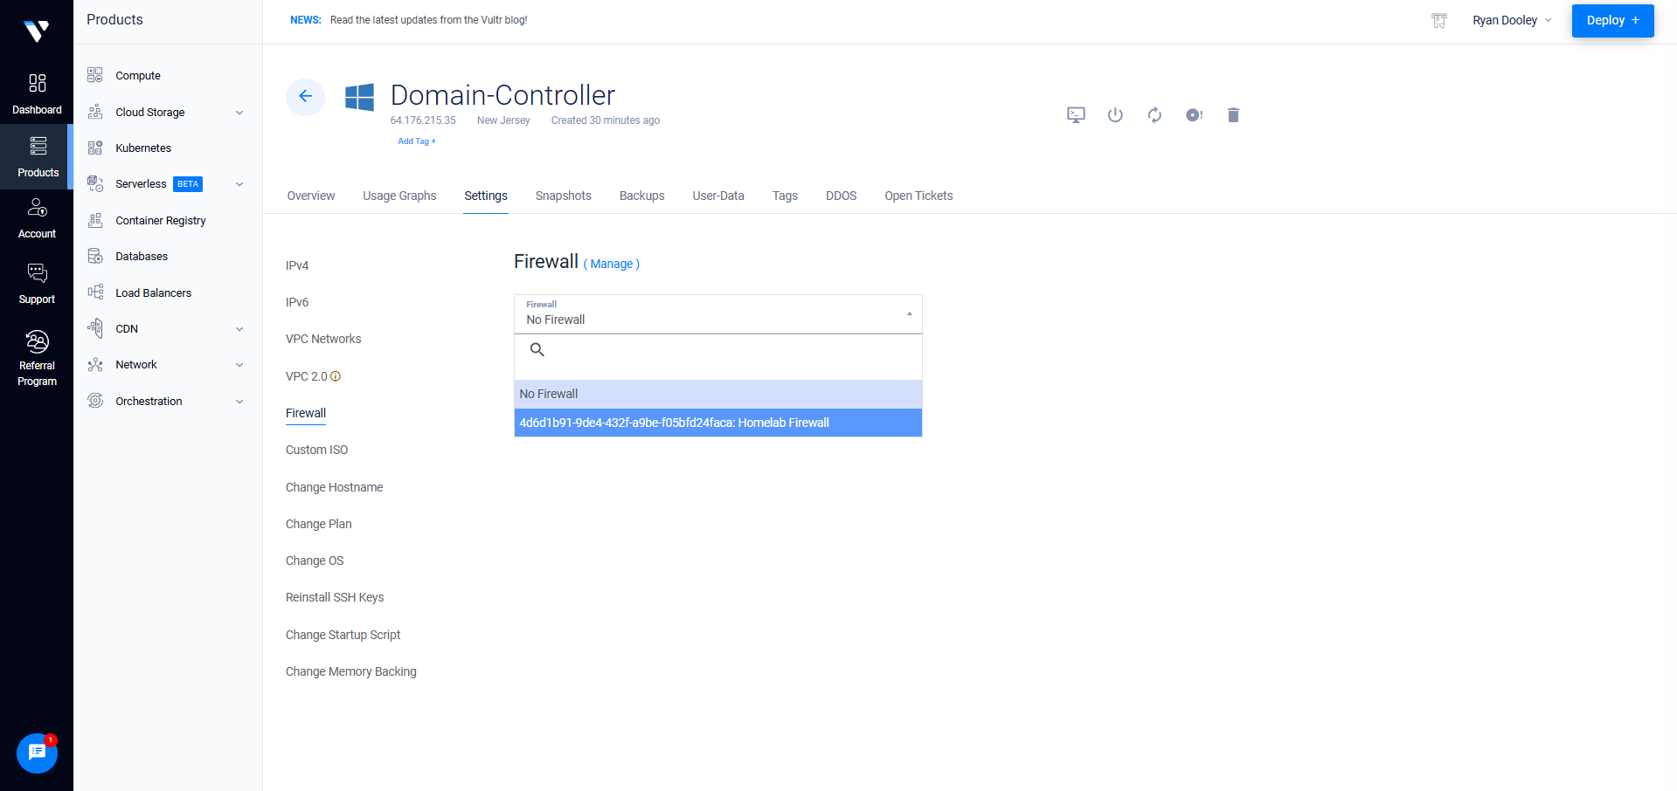Open the chat support bubble

tap(37, 753)
